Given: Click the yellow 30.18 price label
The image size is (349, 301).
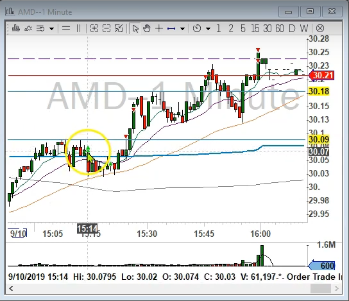Looking at the screenshot, I should click(x=319, y=91).
